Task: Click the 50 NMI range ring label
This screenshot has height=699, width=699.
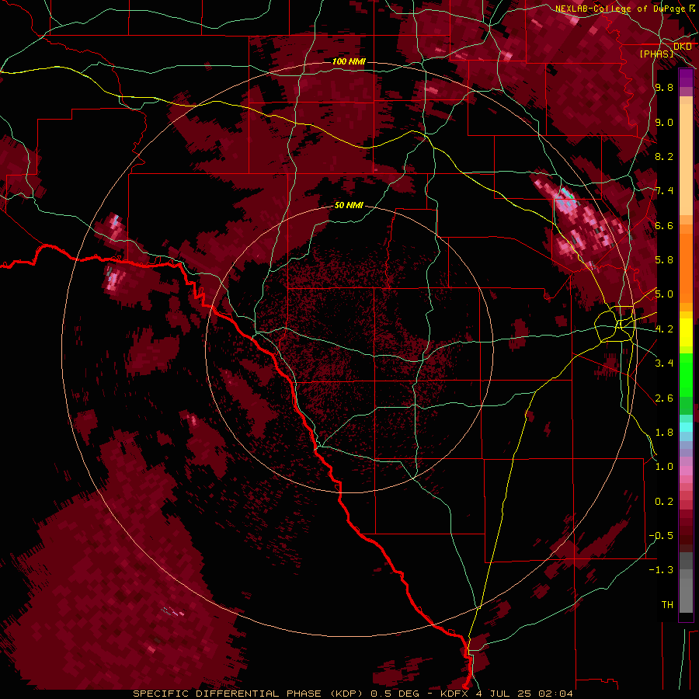Action: tap(349, 205)
